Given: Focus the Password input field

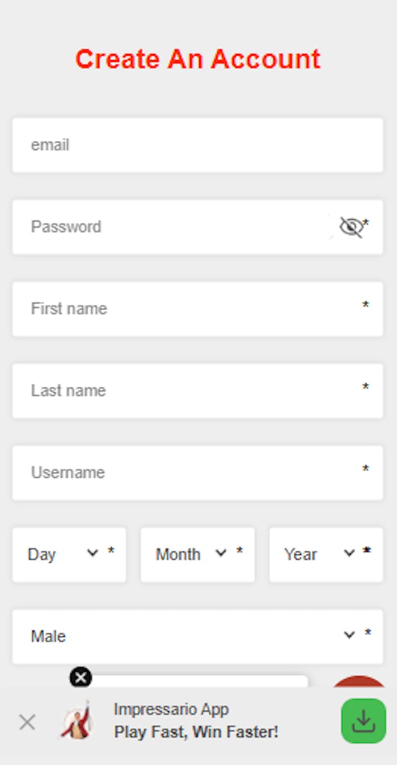Looking at the screenshot, I should (197, 227).
